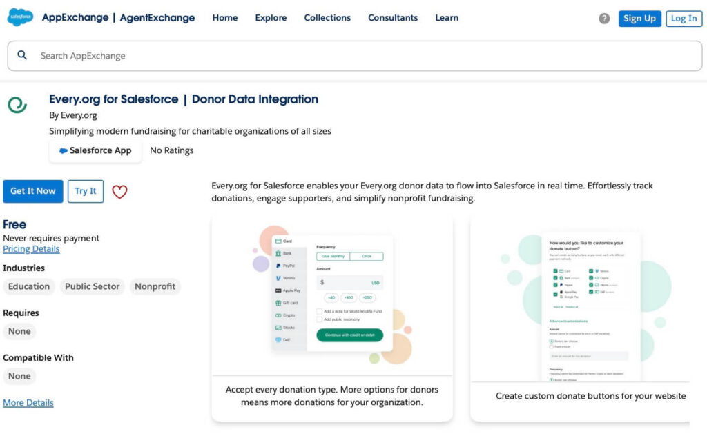Open the help question mark icon
This screenshot has width=707, height=436.
point(604,19)
